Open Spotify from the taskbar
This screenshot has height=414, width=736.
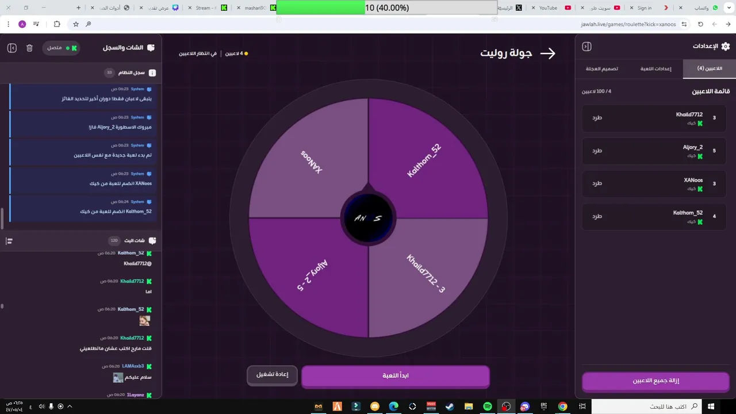(487, 407)
